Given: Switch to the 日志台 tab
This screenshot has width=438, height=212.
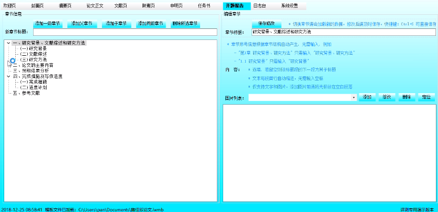Looking at the screenshot, I should [x=260, y=6].
